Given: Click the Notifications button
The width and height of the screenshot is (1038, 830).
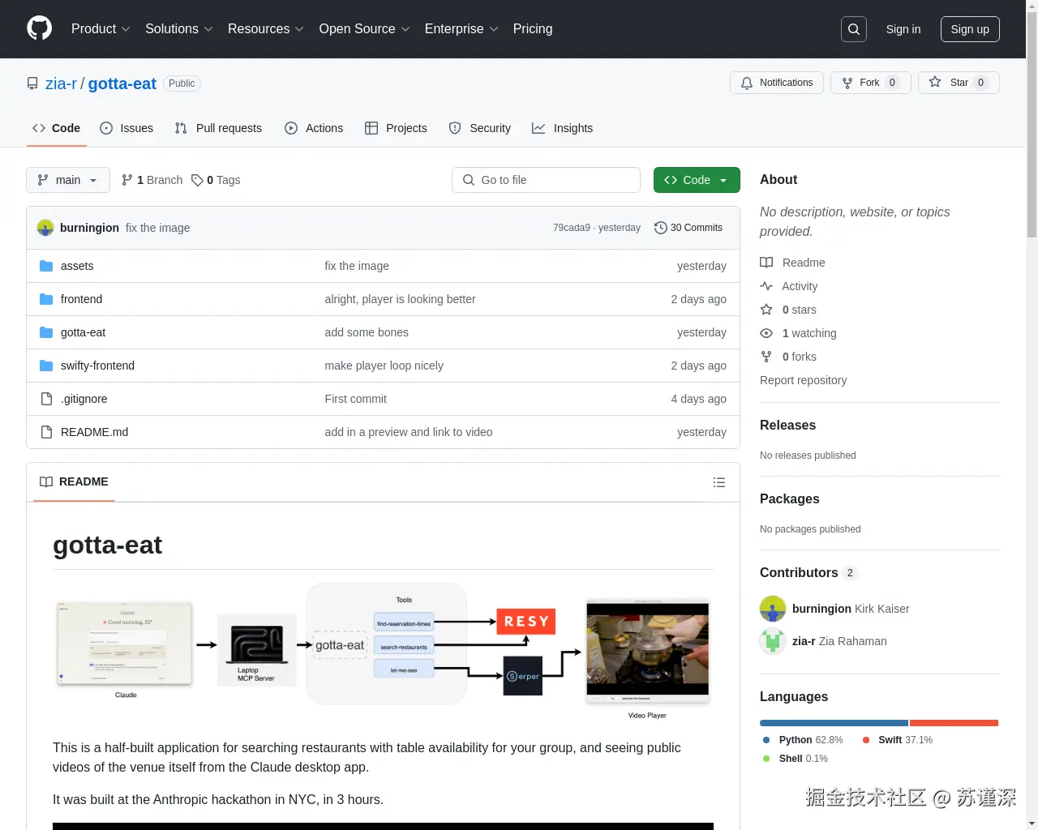Looking at the screenshot, I should point(777,83).
